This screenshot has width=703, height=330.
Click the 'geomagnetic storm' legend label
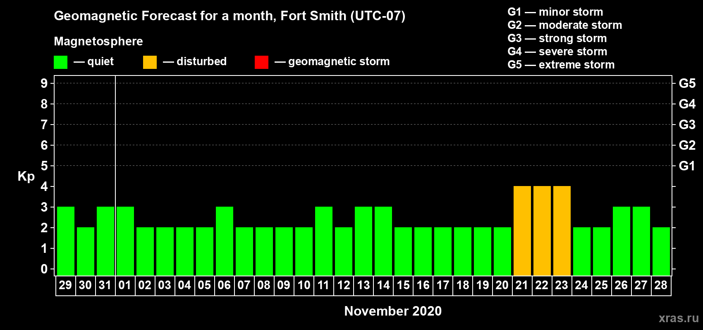[x=339, y=61]
